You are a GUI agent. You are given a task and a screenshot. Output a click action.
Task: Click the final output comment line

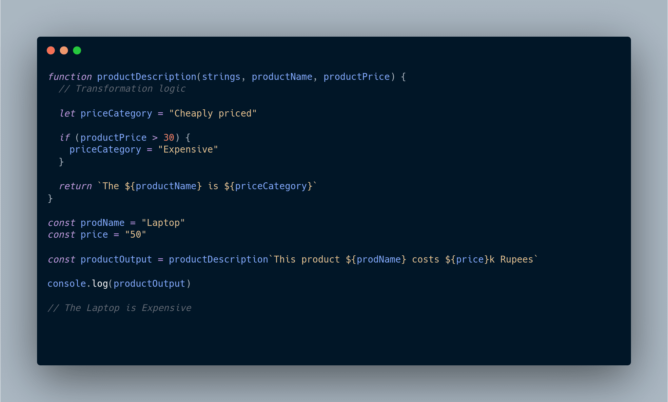tap(119, 308)
